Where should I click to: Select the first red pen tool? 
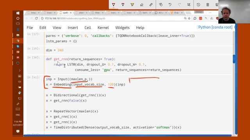(x=113, y=4)
